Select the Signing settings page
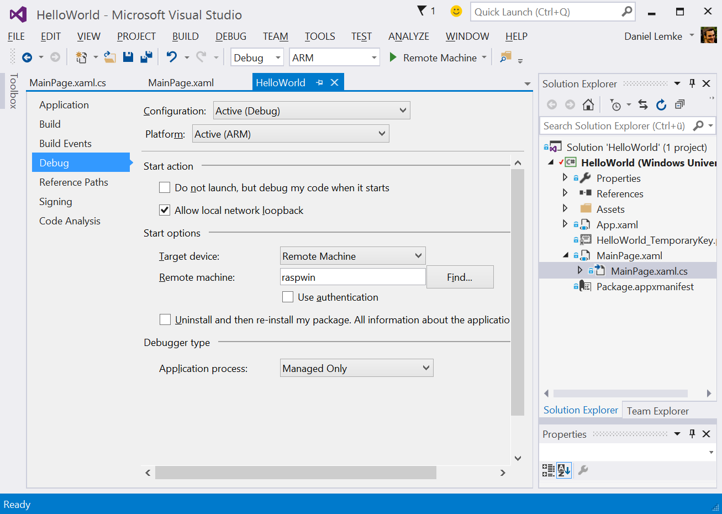Image resolution: width=722 pixels, height=514 pixels. tap(56, 202)
